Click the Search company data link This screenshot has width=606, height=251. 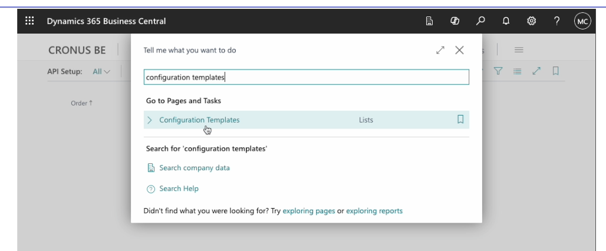click(x=195, y=168)
